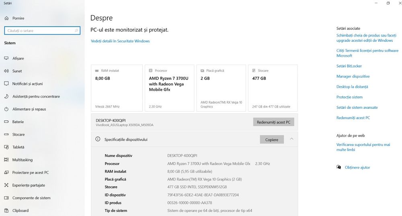402x216 pixels.
Task: Click the VivoBook_ASUSLaptop X509DA_M509DA model text
Action: point(125,125)
